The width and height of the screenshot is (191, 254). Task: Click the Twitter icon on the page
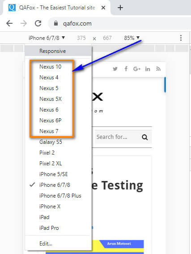[x=115, y=69]
